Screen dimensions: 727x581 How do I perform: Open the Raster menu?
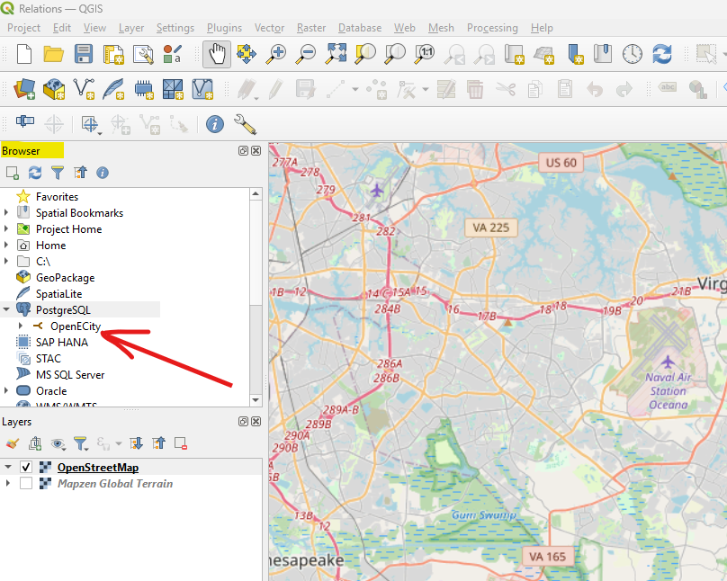click(x=311, y=28)
